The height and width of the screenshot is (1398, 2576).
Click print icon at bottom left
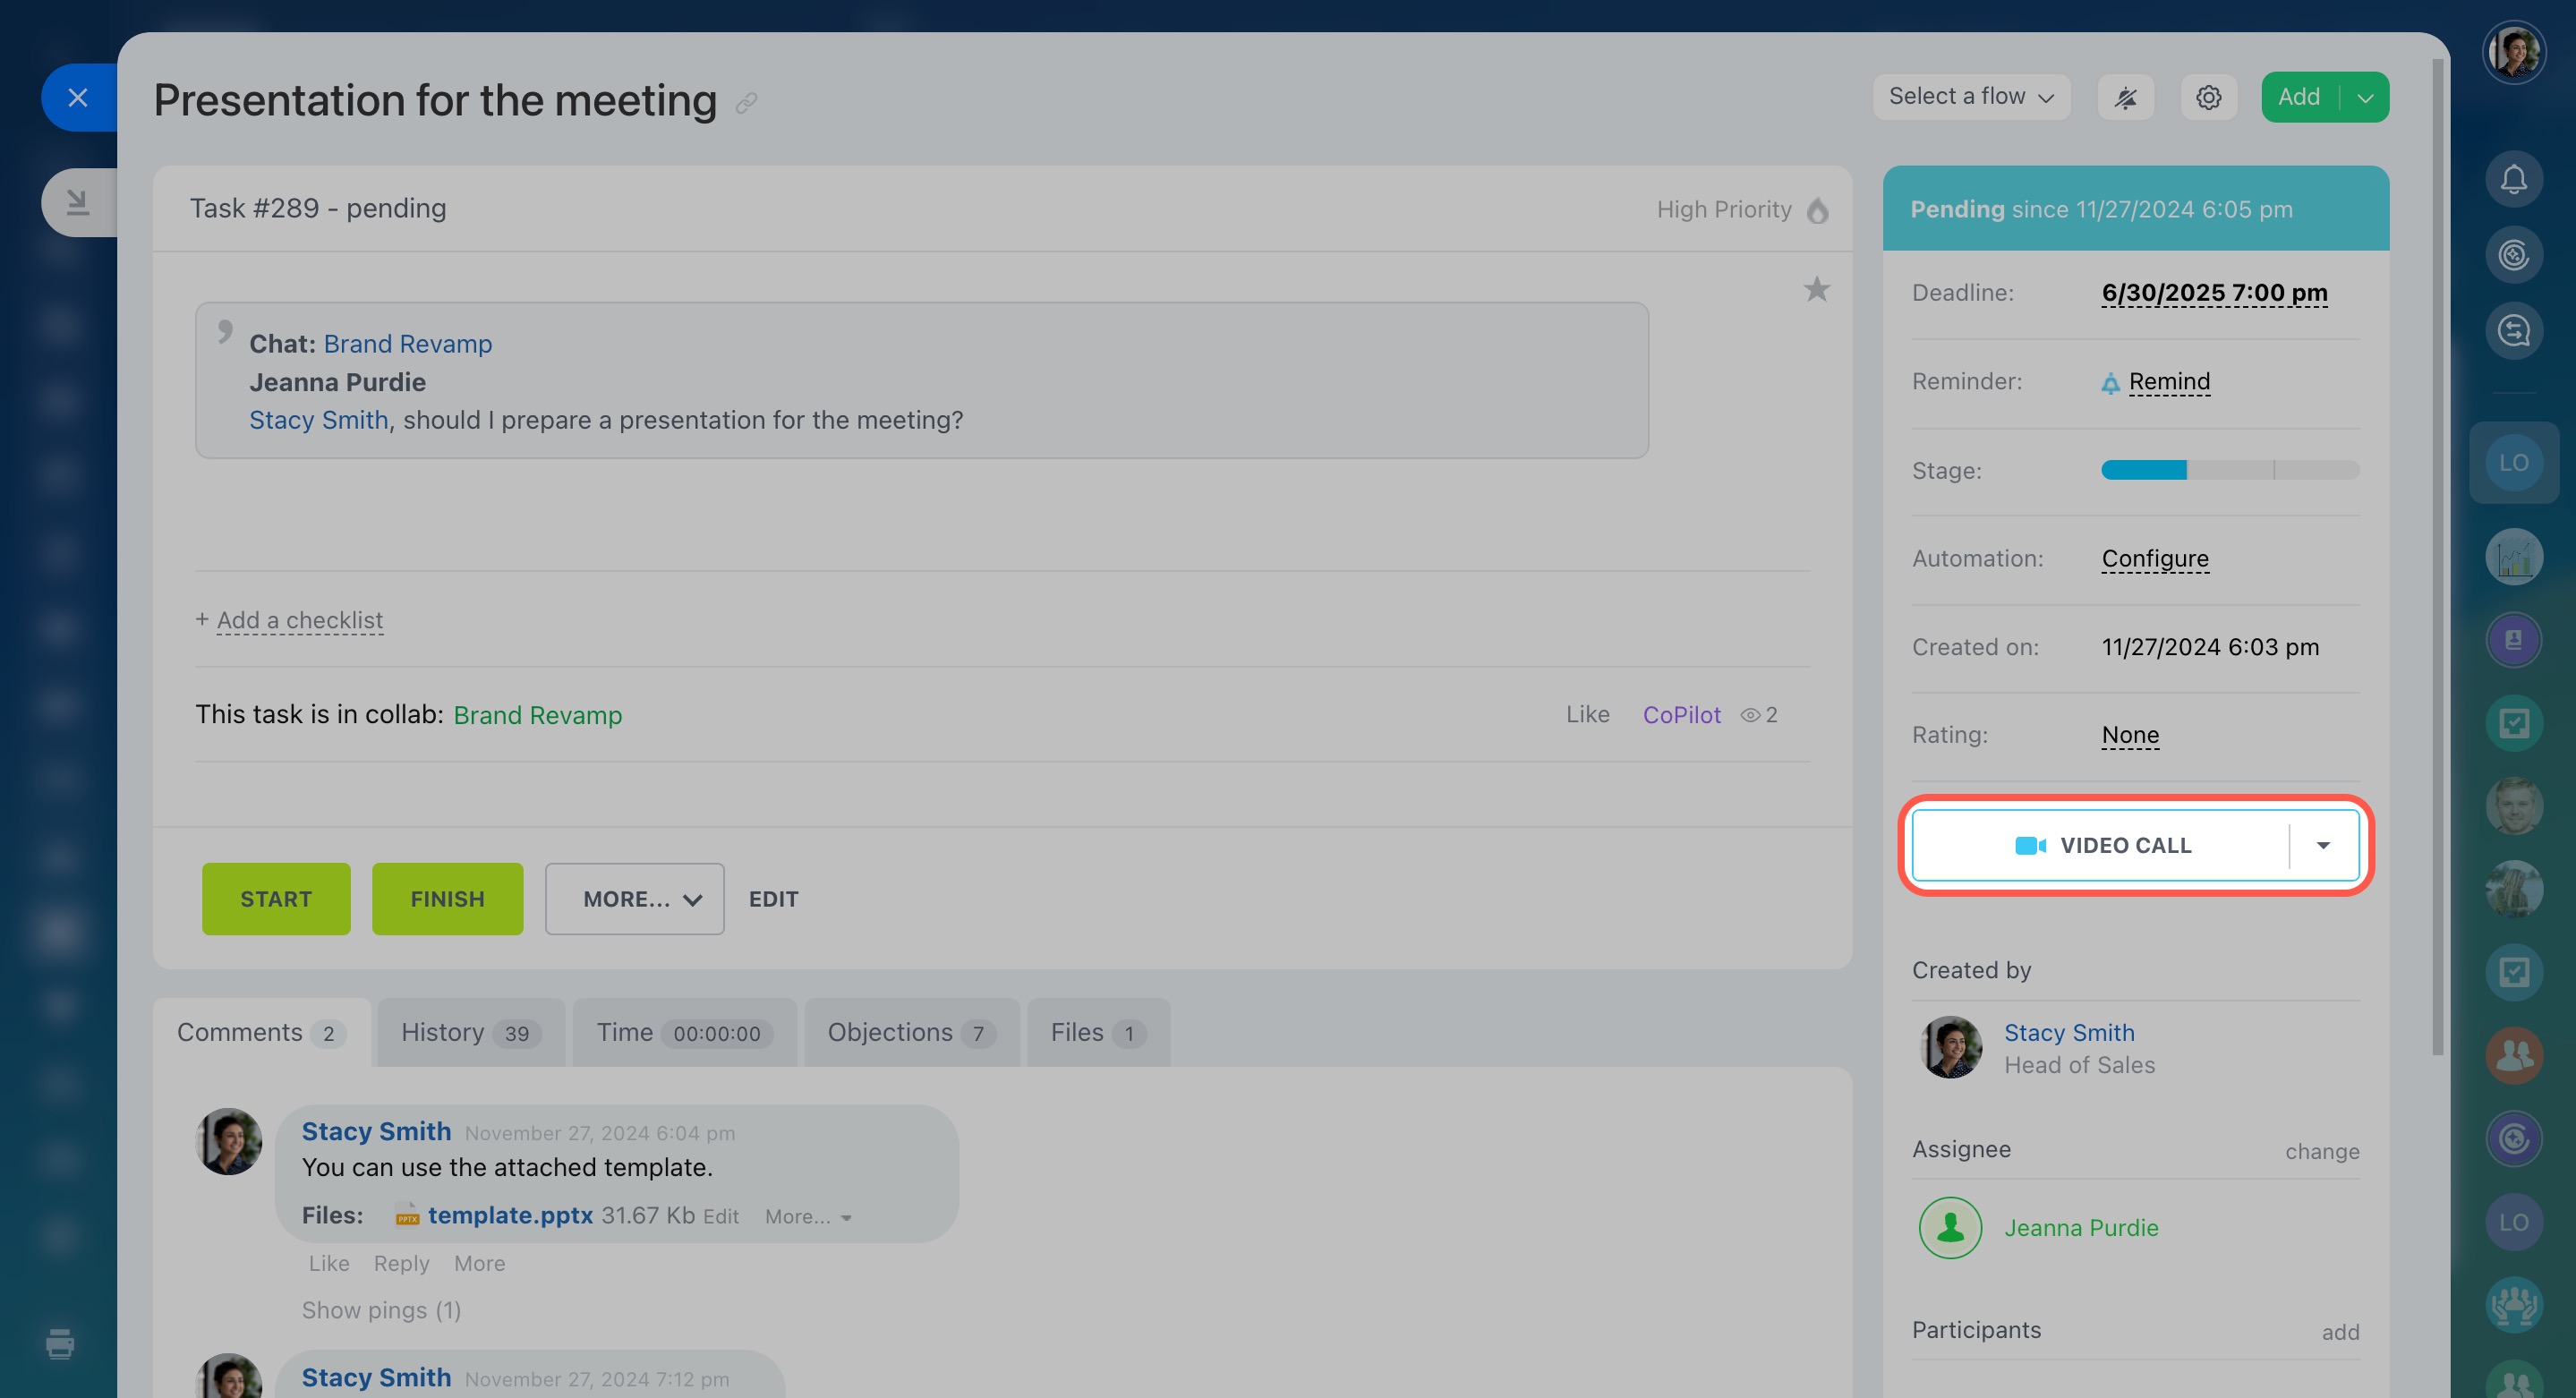tap(60, 1344)
